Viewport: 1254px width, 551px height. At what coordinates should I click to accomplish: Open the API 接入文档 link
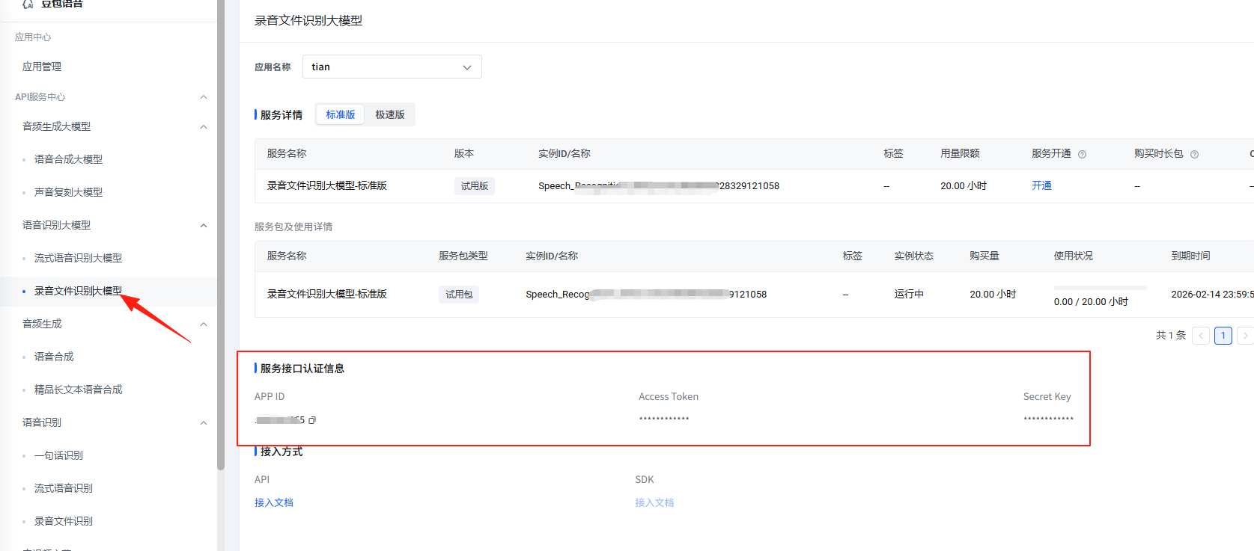(x=274, y=502)
